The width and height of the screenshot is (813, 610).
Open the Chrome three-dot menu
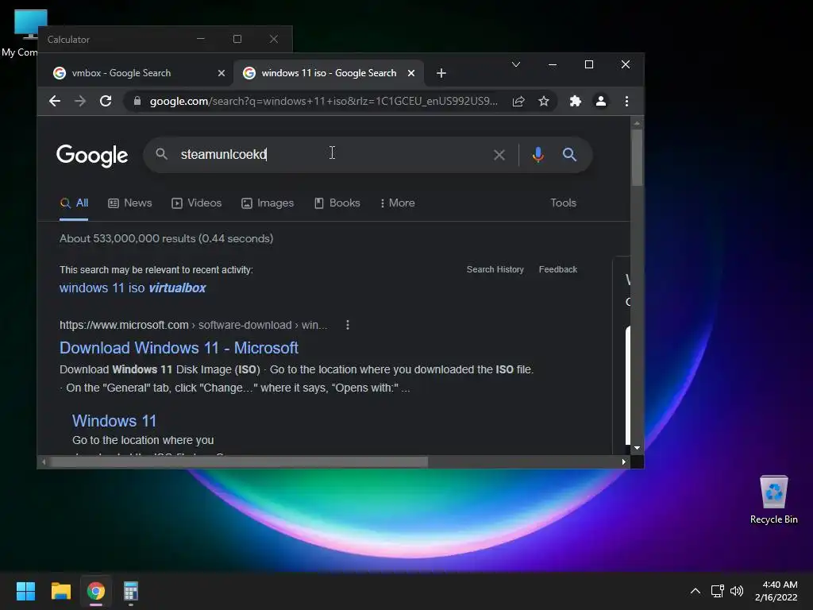[x=626, y=101]
